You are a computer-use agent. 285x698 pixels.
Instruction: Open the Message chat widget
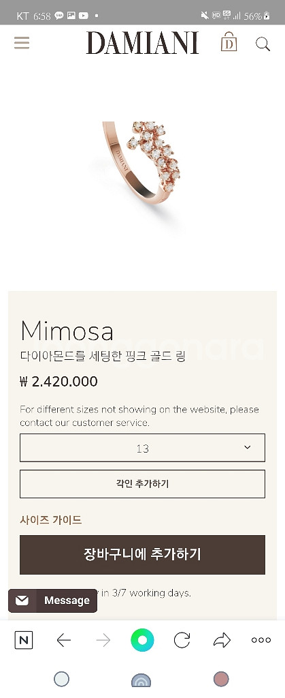tap(53, 601)
